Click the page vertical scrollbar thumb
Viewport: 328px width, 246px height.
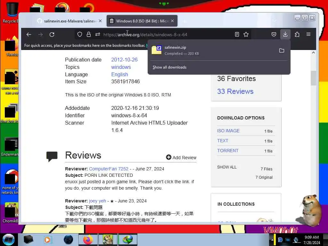[x=313, y=78]
